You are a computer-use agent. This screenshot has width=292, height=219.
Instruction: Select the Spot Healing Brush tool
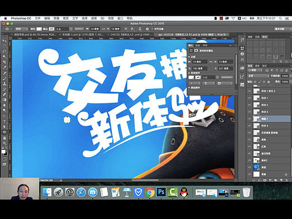pos(4,73)
